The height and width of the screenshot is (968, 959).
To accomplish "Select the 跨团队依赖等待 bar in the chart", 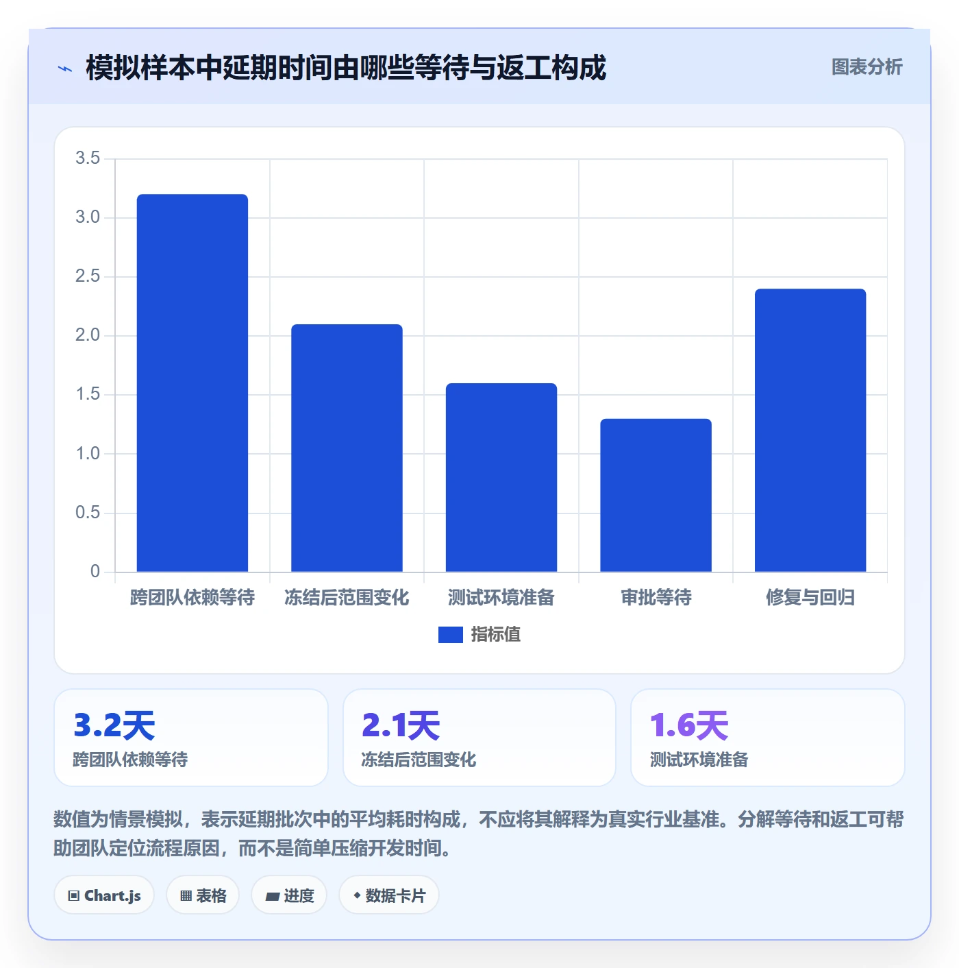I will pyautogui.click(x=192, y=383).
